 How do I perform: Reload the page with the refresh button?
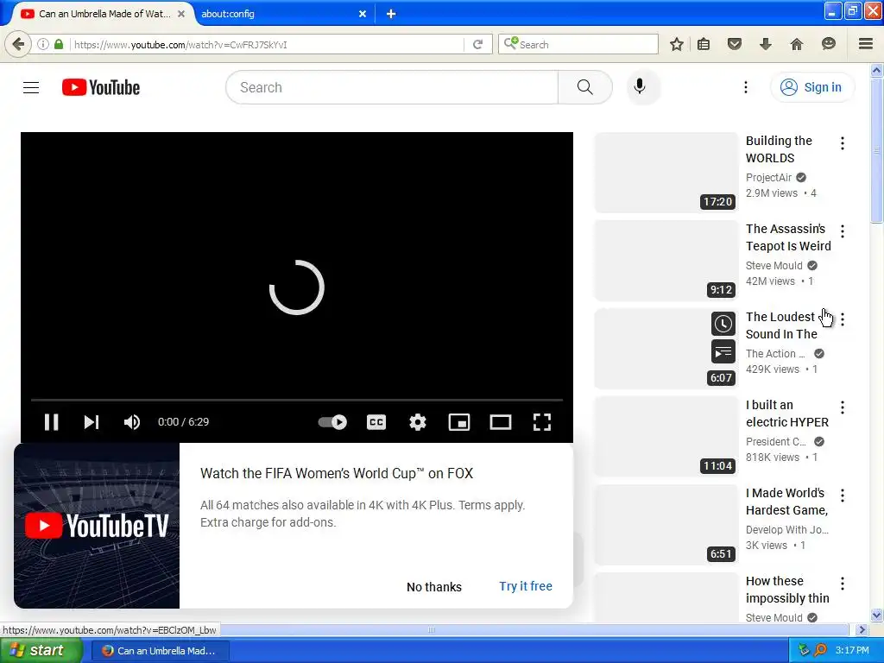tap(477, 44)
